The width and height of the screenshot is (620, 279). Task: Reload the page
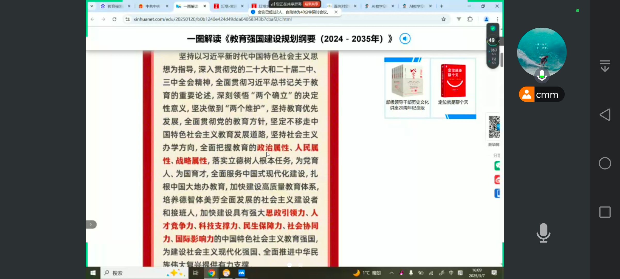[114, 19]
